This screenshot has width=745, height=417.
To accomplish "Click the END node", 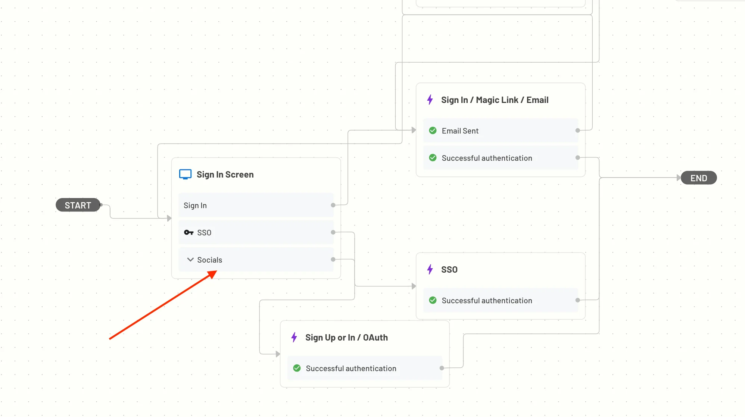I will click(698, 178).
